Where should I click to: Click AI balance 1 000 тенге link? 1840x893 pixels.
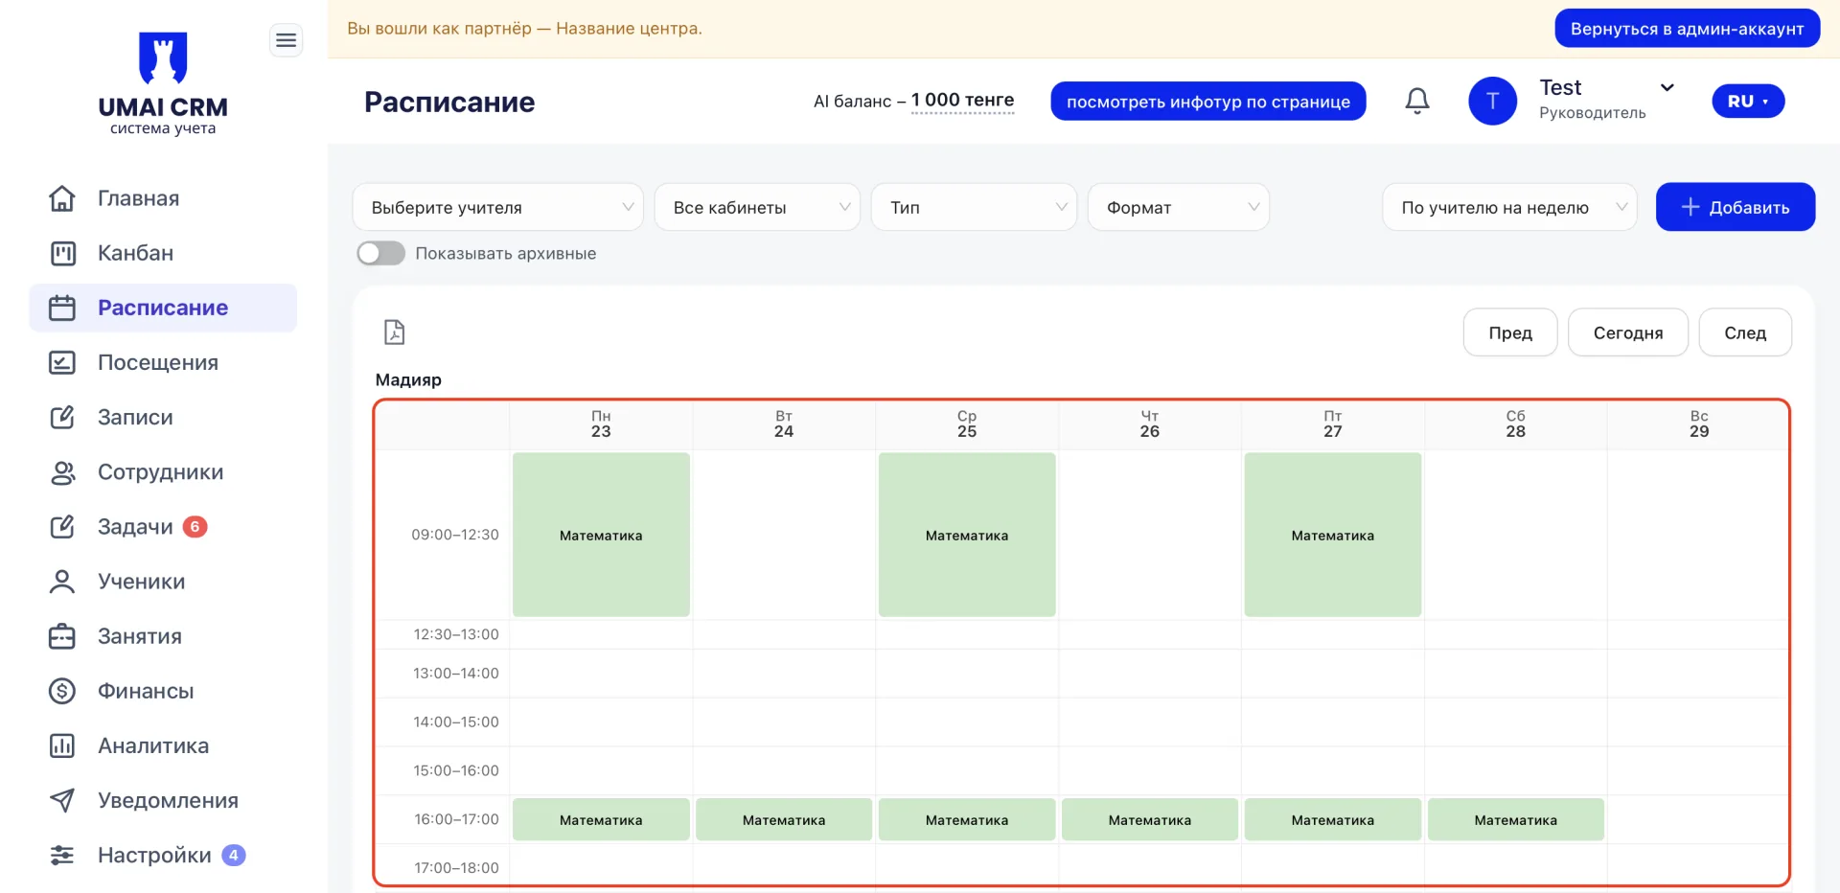pos(962,101)
